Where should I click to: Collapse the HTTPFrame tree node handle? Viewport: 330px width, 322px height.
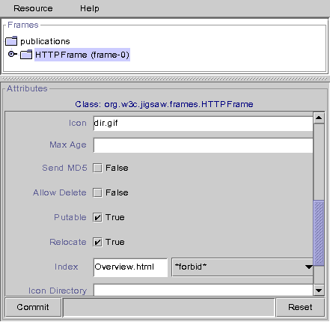click(x=11, y=54)
